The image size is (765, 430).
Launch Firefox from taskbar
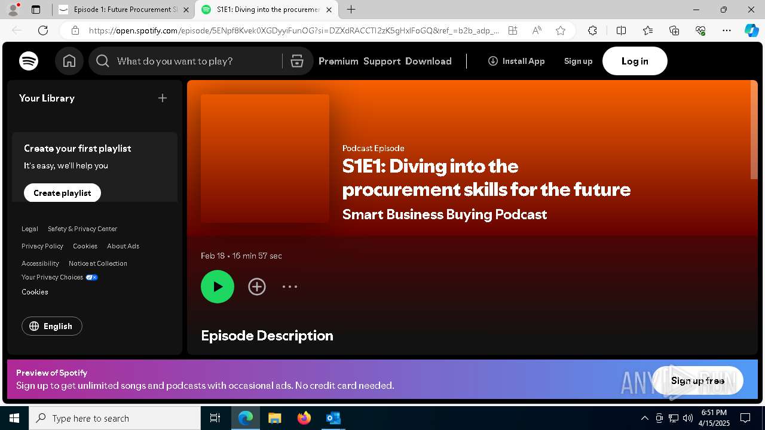304,418
